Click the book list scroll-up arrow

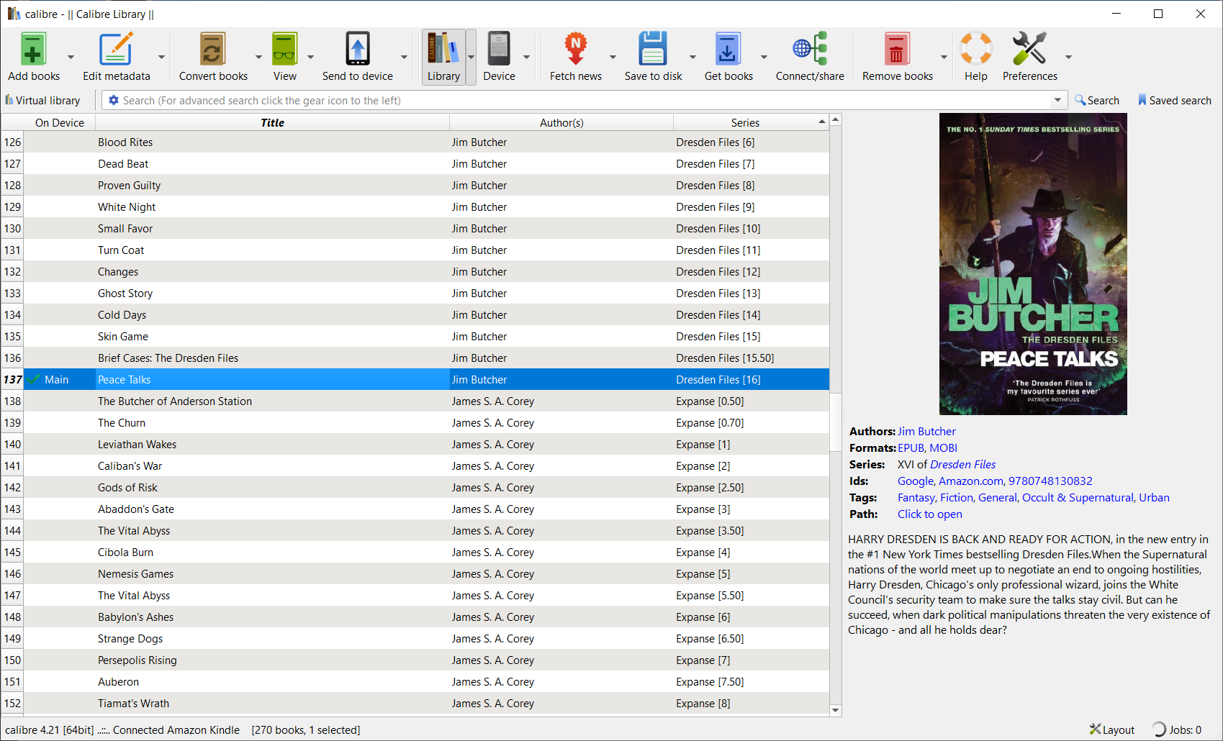point(835,119)
